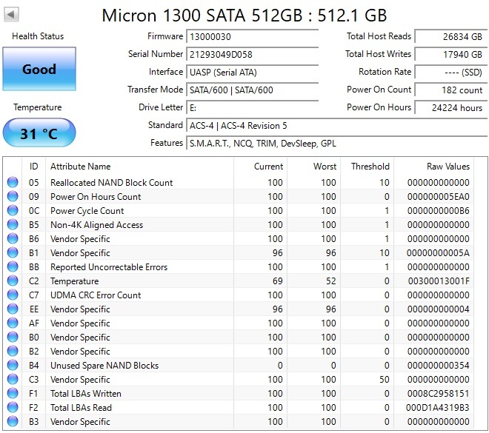Select the status dot for the B3 attribute
489x433 pixels.
point(13,421)
